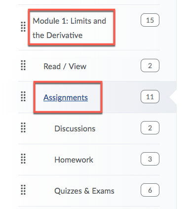Click Quizzes & Exams drag handle
191x209 pixels.
tap(23, 190)
